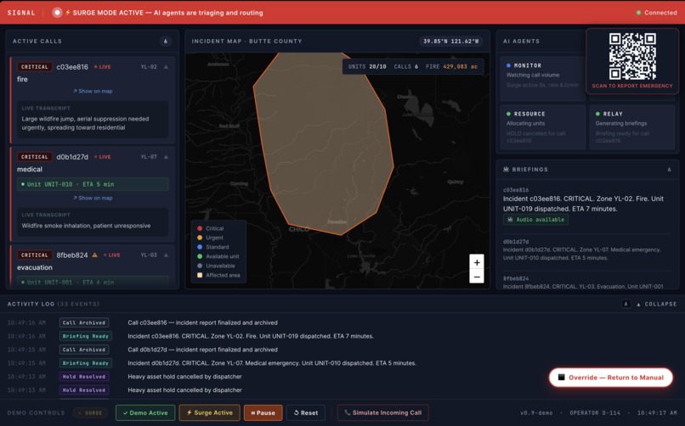The height and width of the screenshot is (426, 685).
Task: Click the RESOURCE agent card
Action: [x=542, y=127]
